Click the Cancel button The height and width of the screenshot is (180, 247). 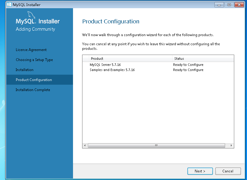click(x=228, y=171)
